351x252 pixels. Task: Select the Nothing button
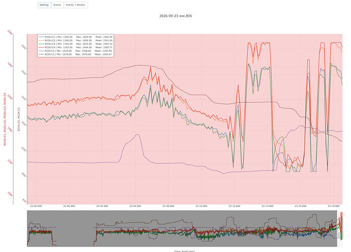click(x=44, y=5)
